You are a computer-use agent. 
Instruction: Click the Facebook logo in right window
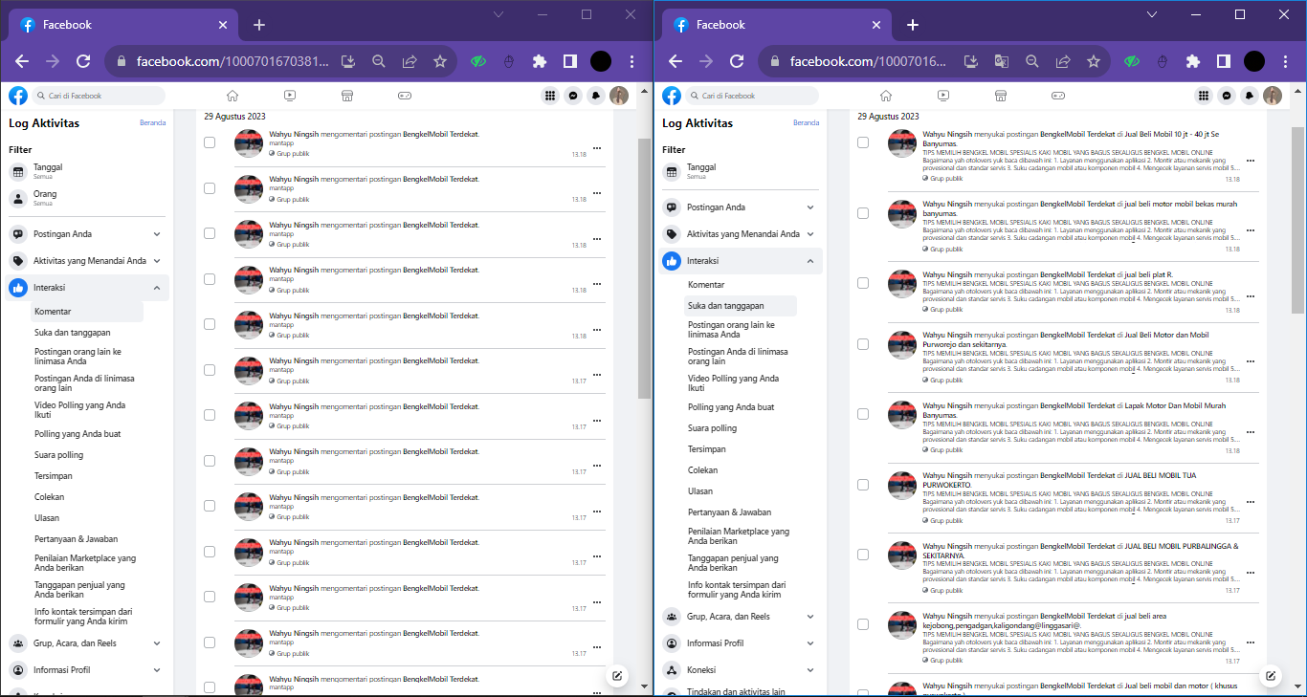pyautogui.click(x=672, y=96)
